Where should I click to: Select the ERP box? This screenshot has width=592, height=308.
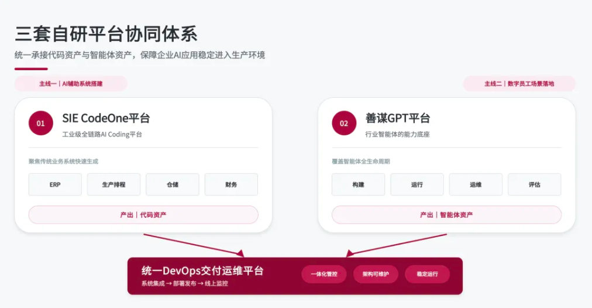(x=55, y=184)
